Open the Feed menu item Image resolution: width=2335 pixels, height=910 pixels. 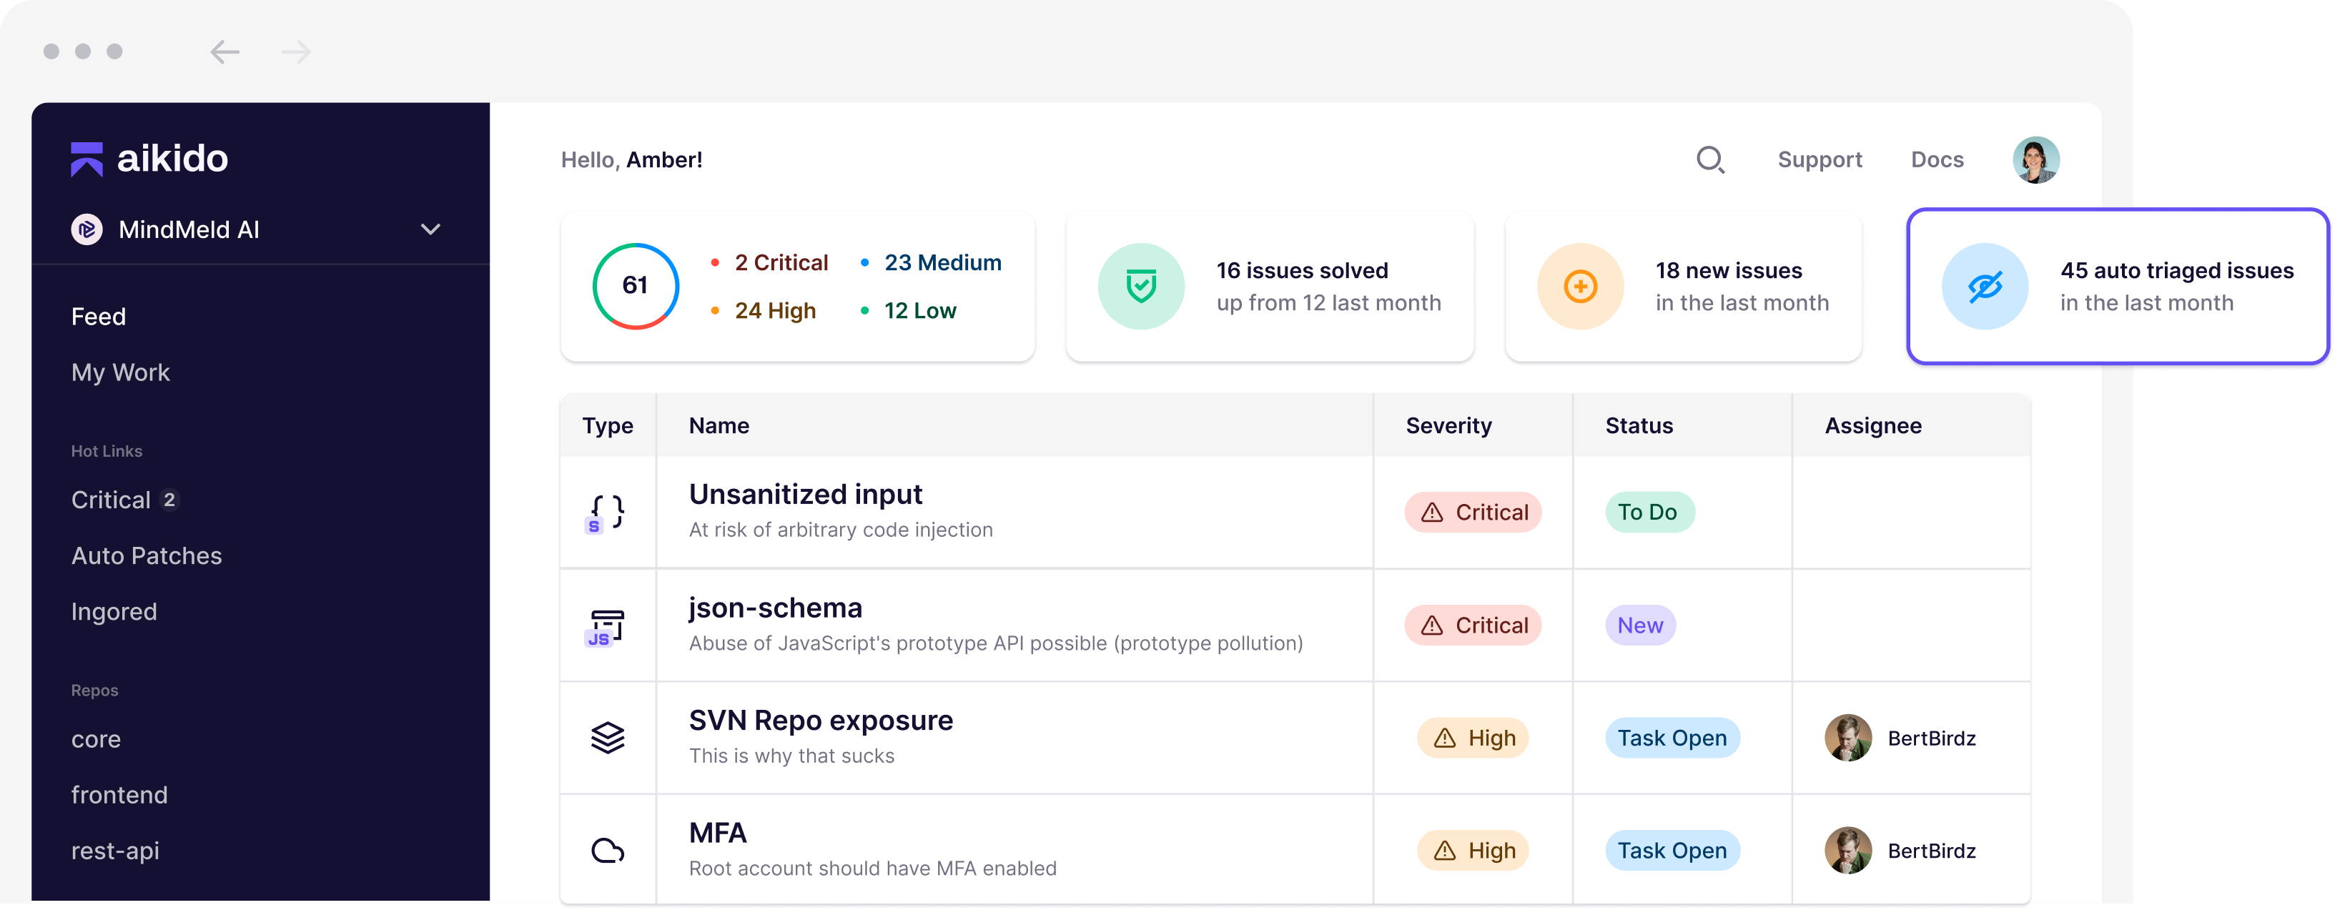coord(99,317)
